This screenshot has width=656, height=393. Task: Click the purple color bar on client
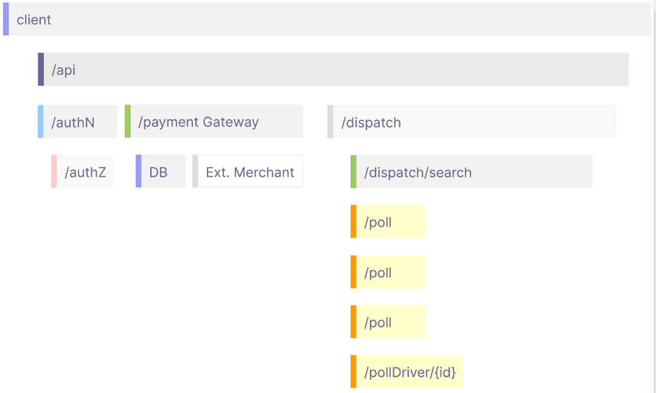click(x=6, y=19)
